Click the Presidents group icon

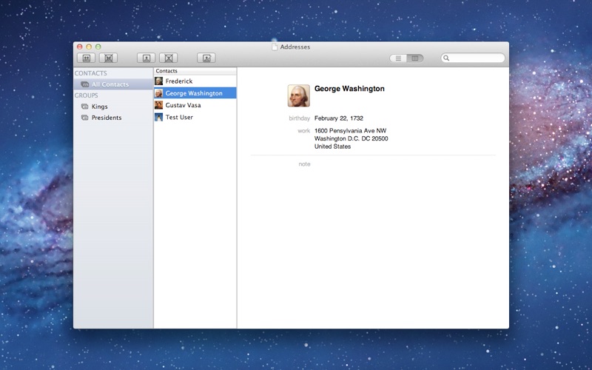coord(85,118)
